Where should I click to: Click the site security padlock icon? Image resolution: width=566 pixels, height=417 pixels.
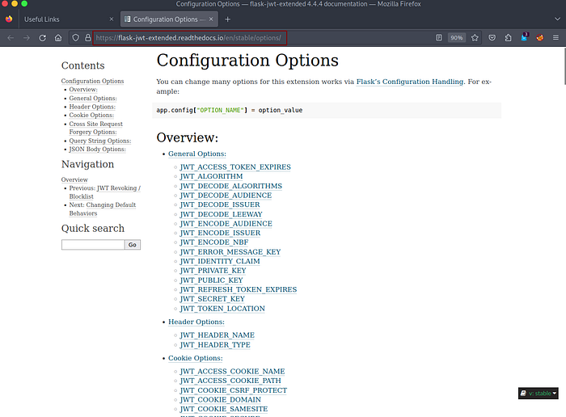[x=87, y=37]
